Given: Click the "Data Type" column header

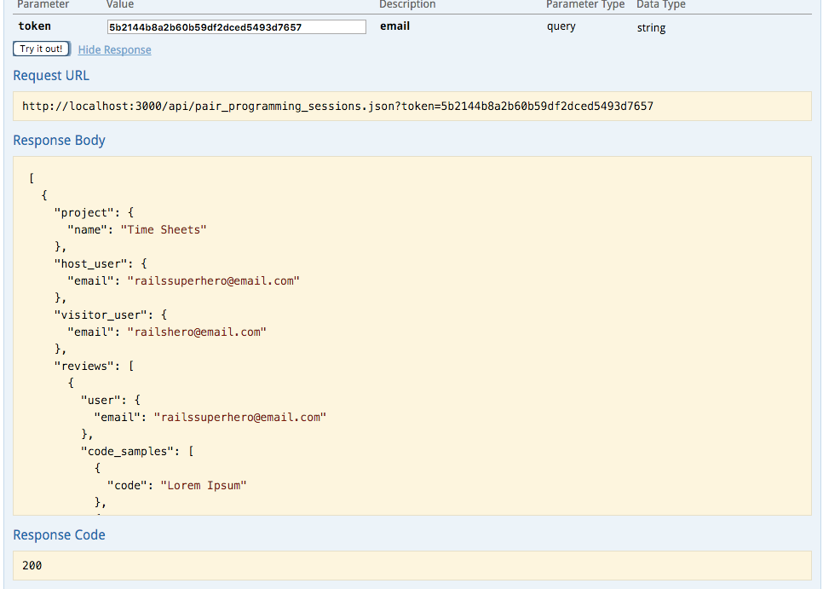Looking at the screenshot, I should click(x=660, y=5).
